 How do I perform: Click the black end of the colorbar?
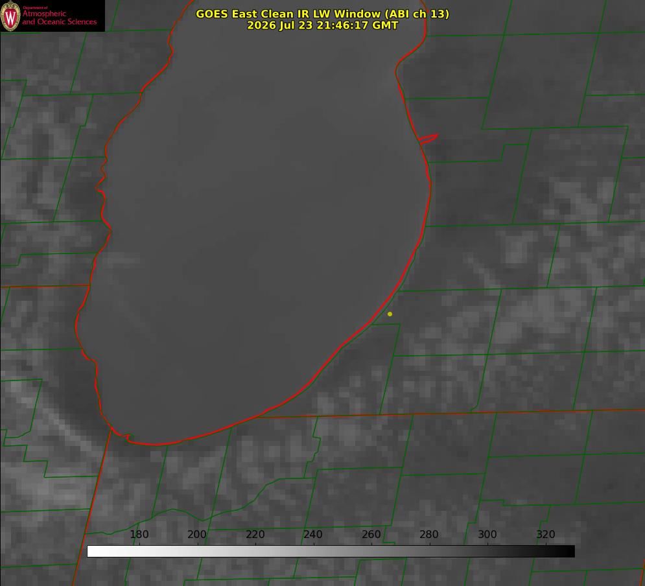(569, 551)
